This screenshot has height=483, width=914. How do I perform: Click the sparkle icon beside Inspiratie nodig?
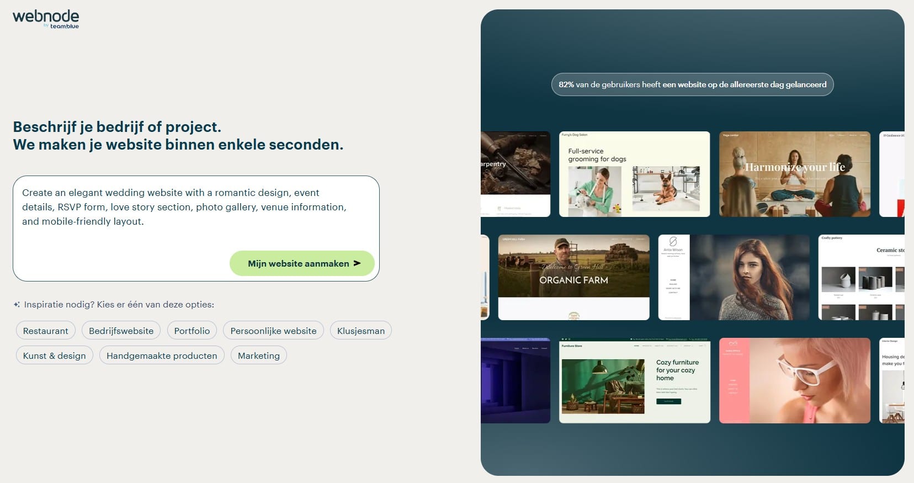point(17,305)
